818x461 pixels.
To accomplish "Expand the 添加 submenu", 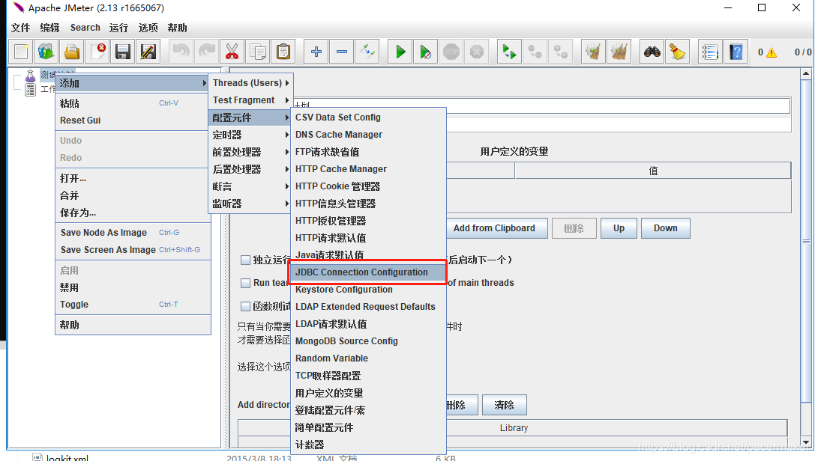I will tap(131, 83).
